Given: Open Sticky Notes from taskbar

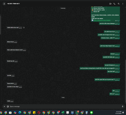Looking at the screenshot, I should tap(34, 112).
